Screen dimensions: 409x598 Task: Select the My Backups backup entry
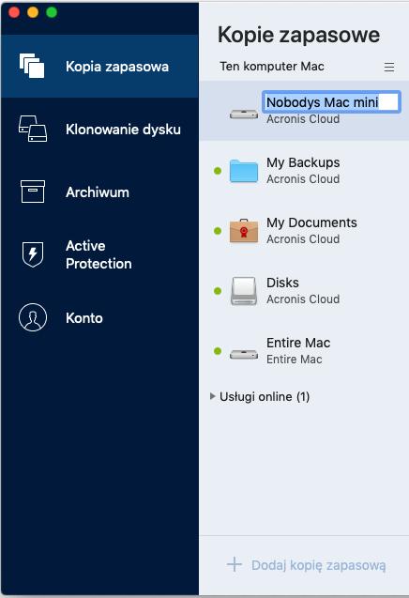coord(304,171)
